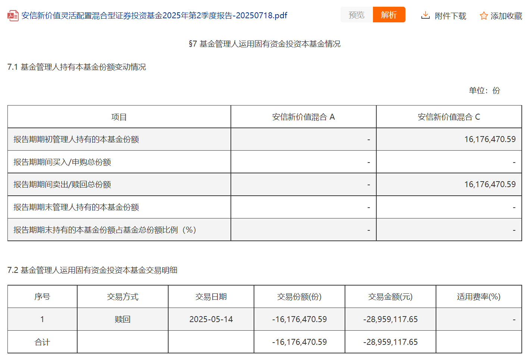Click -16,176,470.59 in row 1
The height and width of the screenshot is (359, 527).
[x=299, y=319]
